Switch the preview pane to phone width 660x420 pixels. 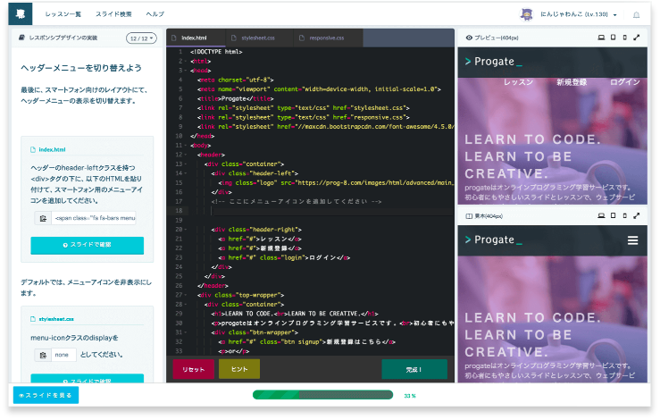[x=624, y=38]
